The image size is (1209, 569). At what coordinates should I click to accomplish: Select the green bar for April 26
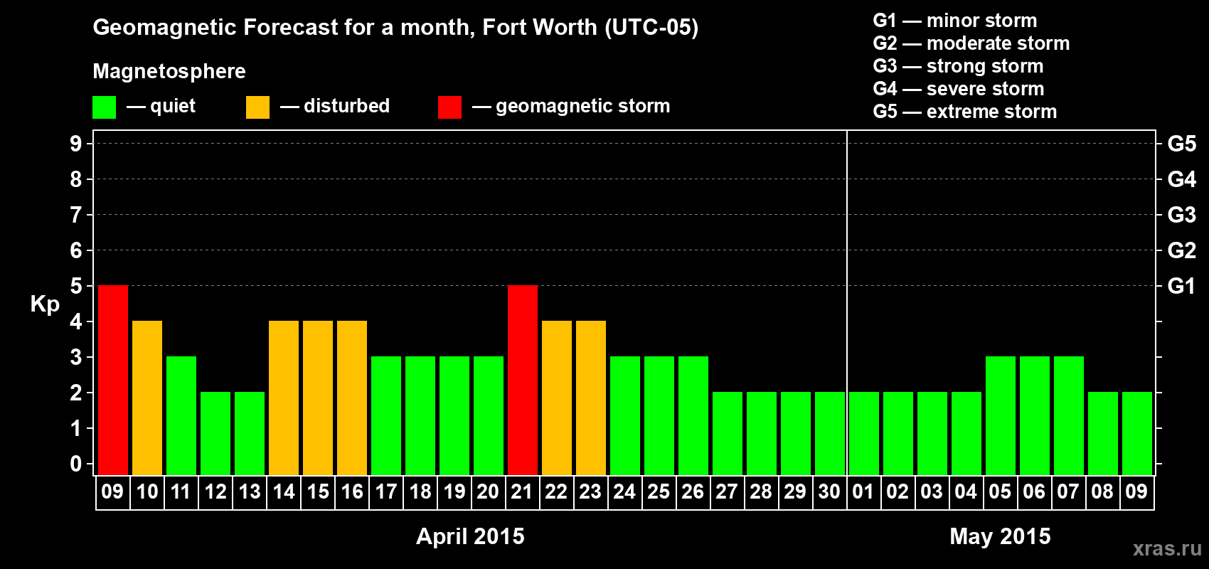point(693,416)
